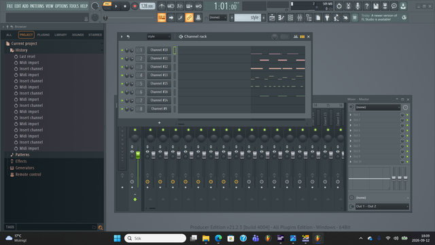Expand the Generators folder in browser
435x245 pixels.
coord(24,168)
